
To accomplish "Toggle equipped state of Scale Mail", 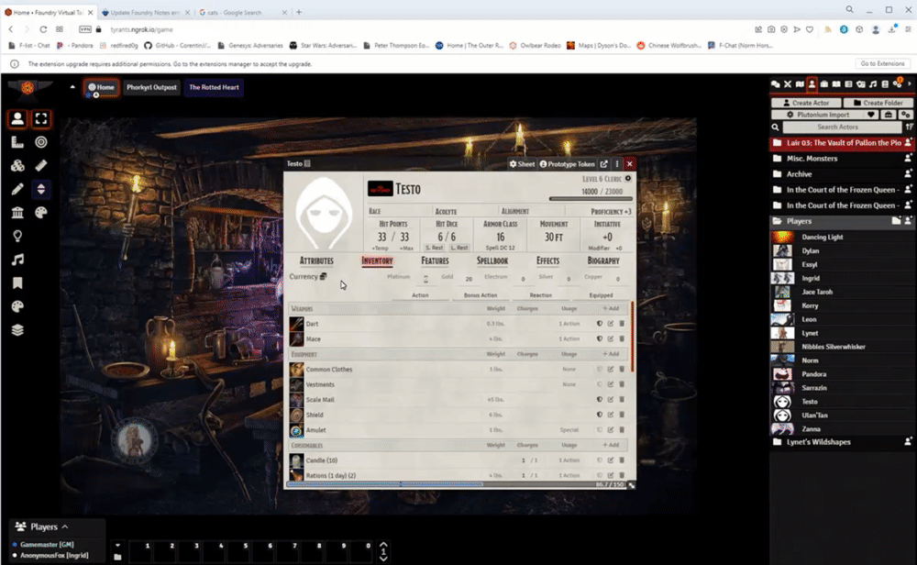I will (x=600, y=400).
